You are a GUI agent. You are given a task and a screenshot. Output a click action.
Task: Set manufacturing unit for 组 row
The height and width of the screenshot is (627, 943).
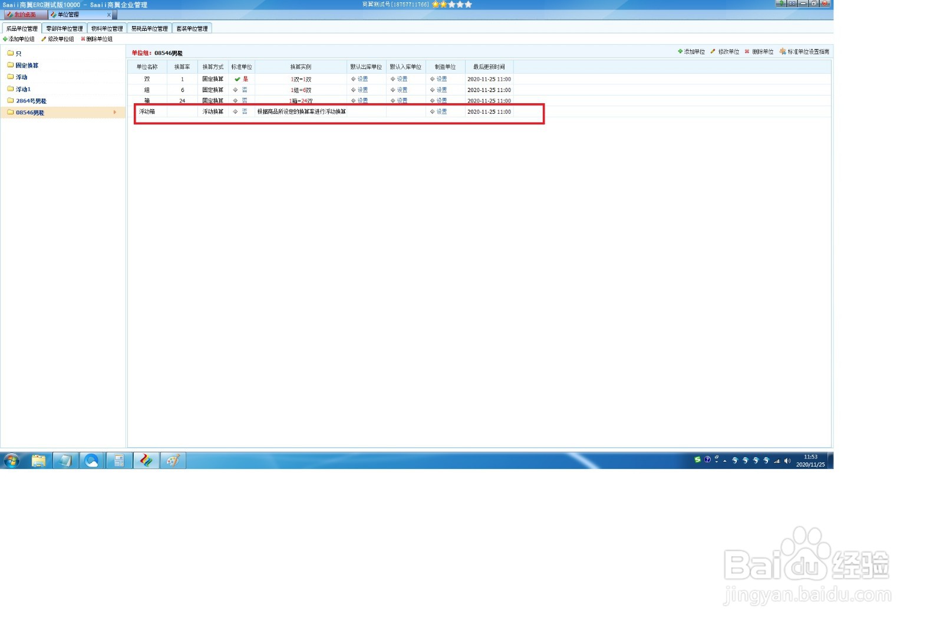pos(438,90)
